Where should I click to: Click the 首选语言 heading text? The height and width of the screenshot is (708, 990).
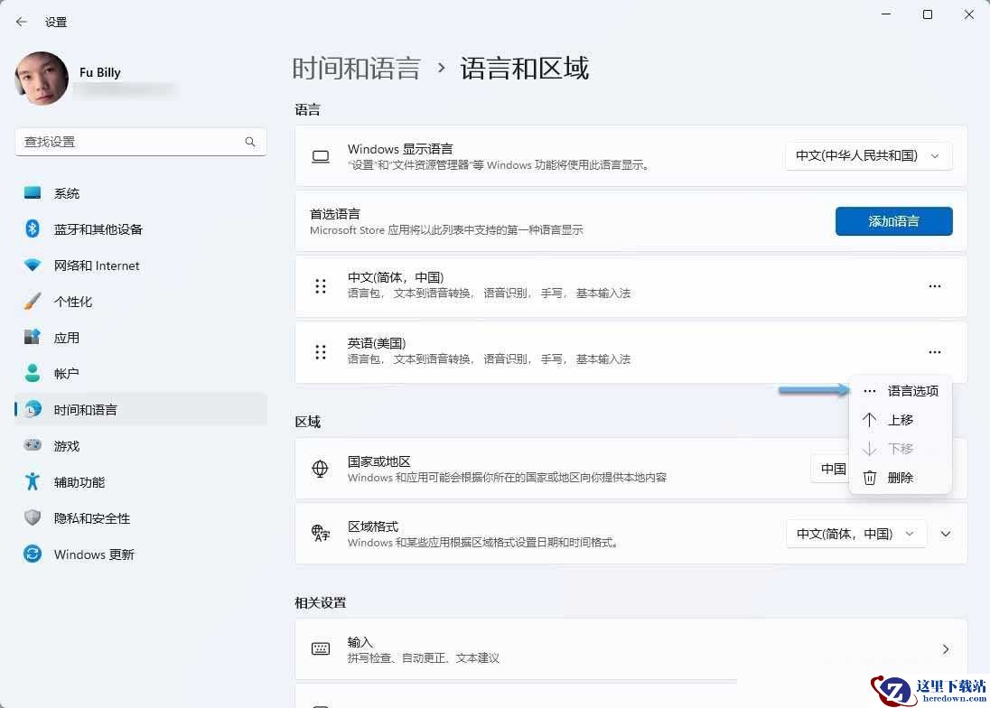click(x=334, y=214)
